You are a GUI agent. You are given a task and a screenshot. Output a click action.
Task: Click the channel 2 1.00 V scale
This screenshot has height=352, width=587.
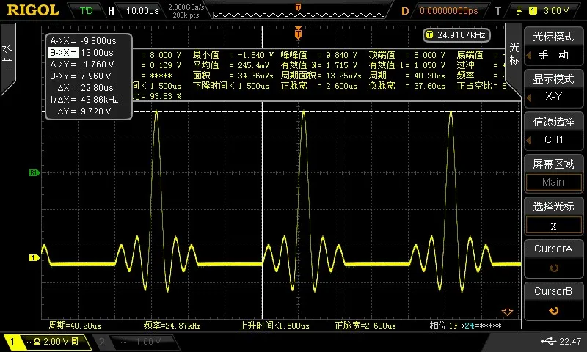(x=148, y=342)
